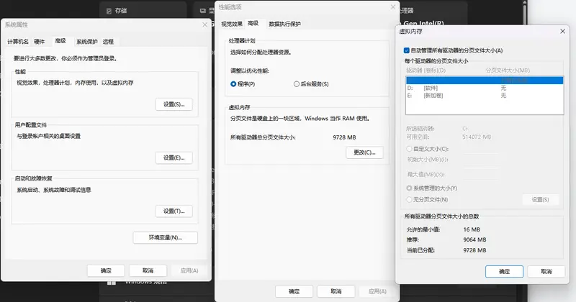Close the 虚拟内存 window
Image resolution: width=576 pixels, height=302 pixels.
point(562,32)
